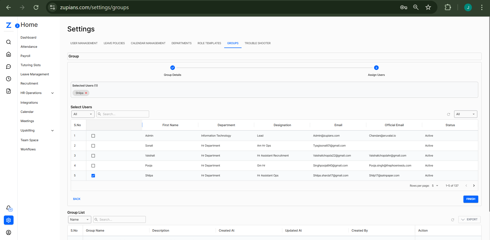Image resolution: width=490 pixels, height=240 pixels.
Task: Uncheck the Shilpa row checkbox
Action: click(93, 176)
